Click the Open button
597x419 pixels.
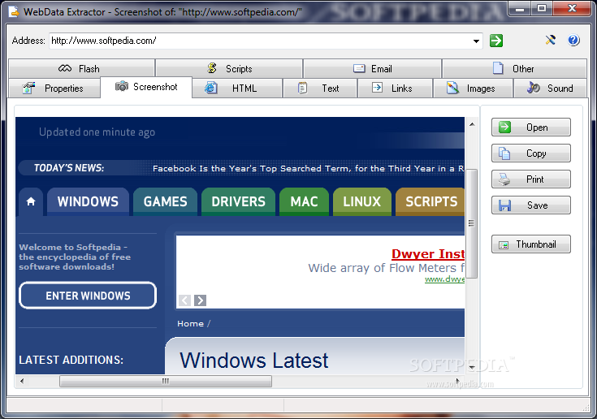pos(530,127)
